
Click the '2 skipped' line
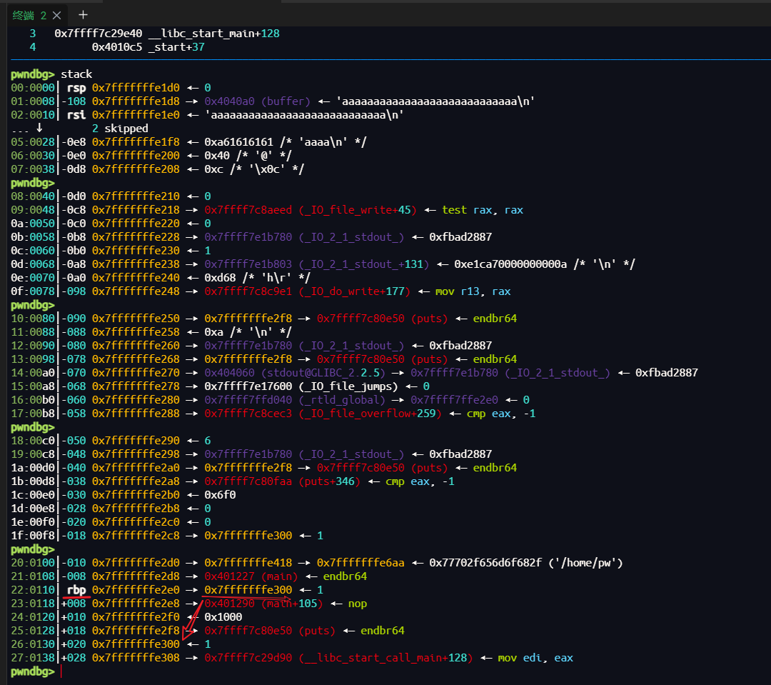coord(120,129)
